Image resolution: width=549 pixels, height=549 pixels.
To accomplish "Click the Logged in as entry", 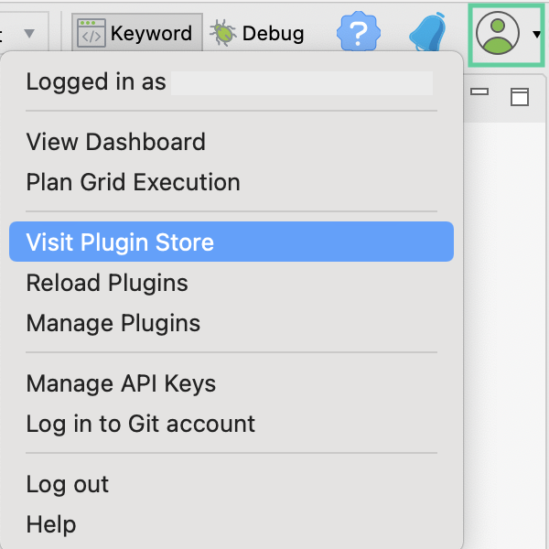I will 96,82.
